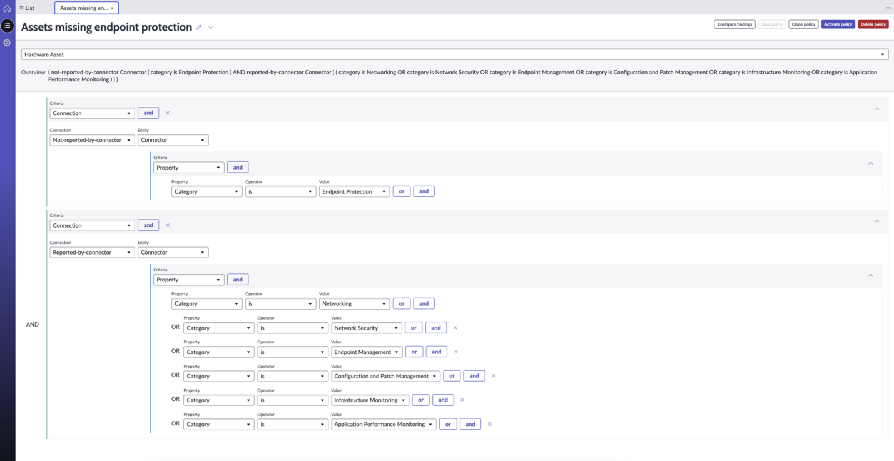Collapse the Endpoint Protection Property block
This screenshot has height=461, width=894.
coord(871,163)
